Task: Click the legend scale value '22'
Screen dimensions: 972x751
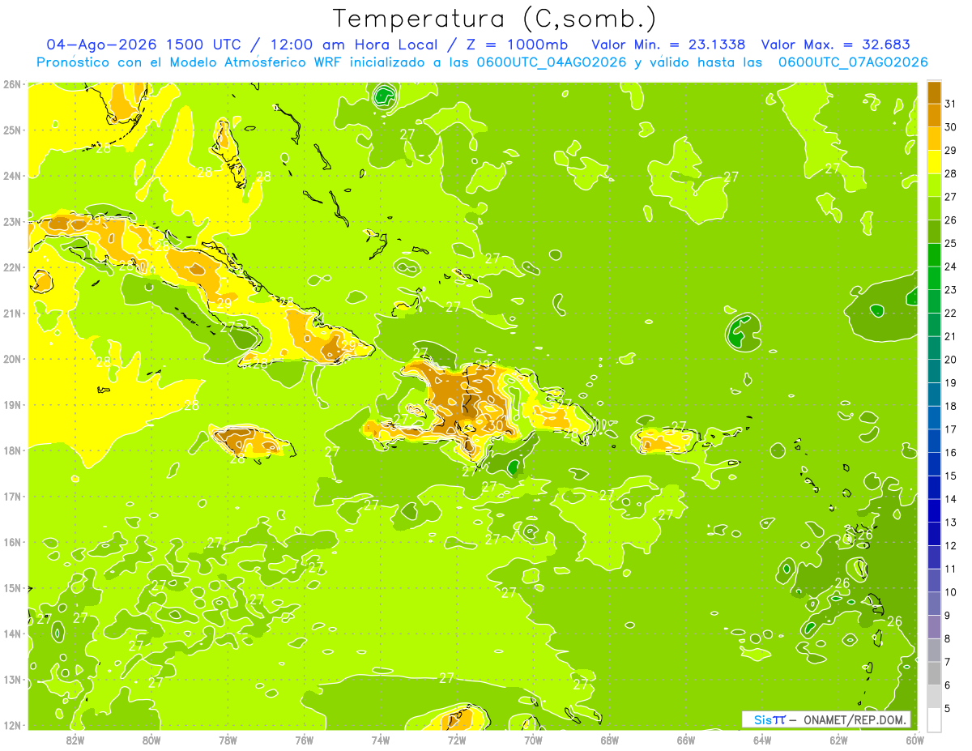Action: click(950, 313)
